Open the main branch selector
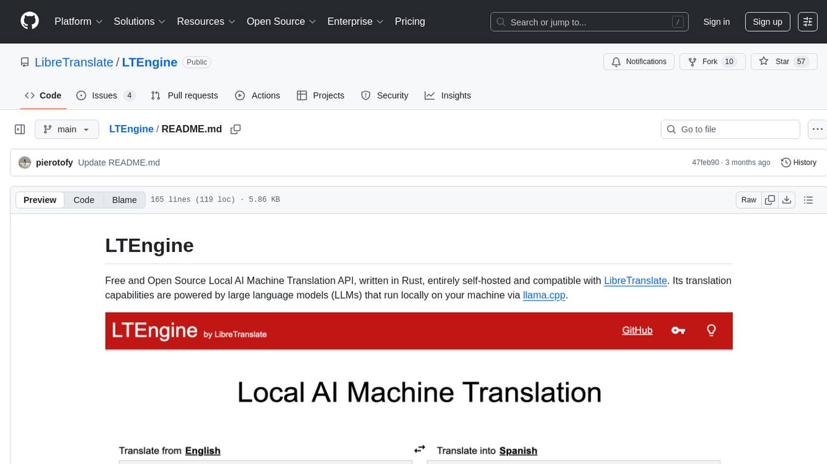 (x=67, y=129)
